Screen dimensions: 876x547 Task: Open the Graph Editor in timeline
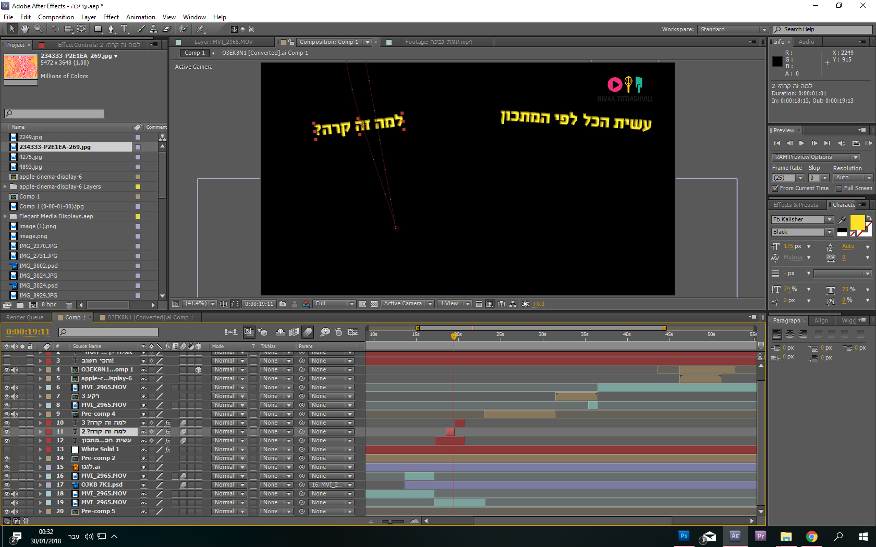353,332
